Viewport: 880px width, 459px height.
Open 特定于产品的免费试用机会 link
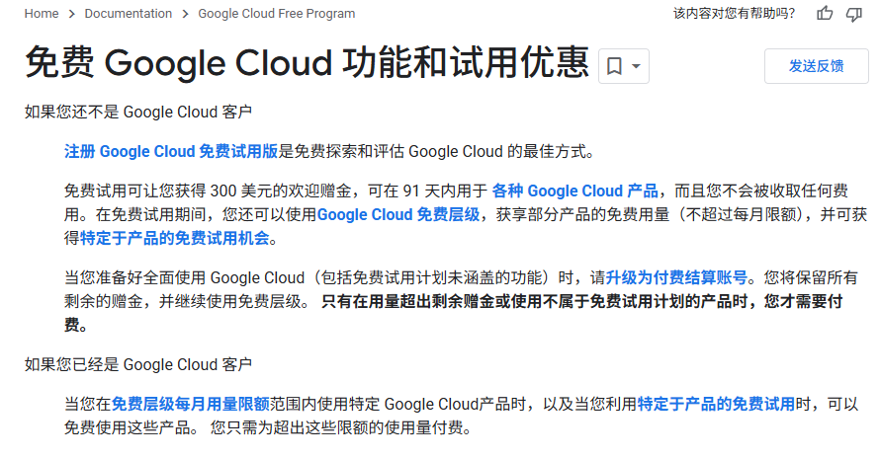(175, 238)
